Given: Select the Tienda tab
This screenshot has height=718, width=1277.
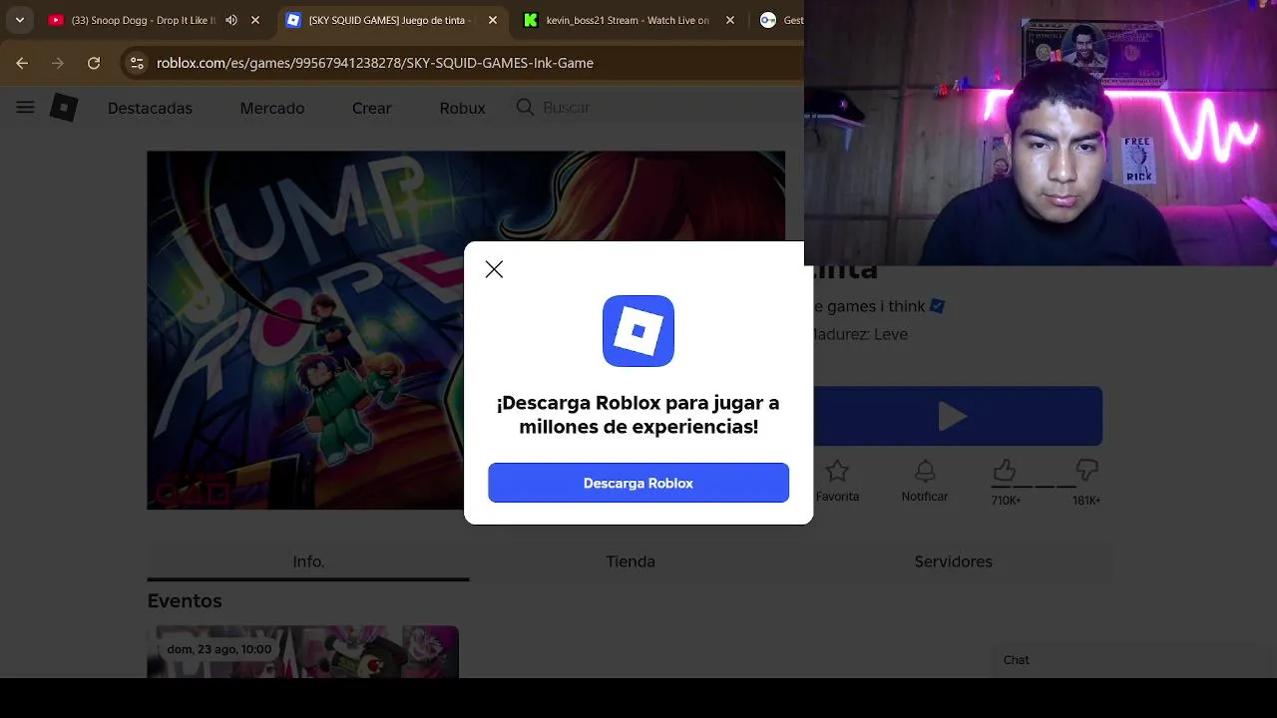Looking at the screenshot, I should [631, 561].
